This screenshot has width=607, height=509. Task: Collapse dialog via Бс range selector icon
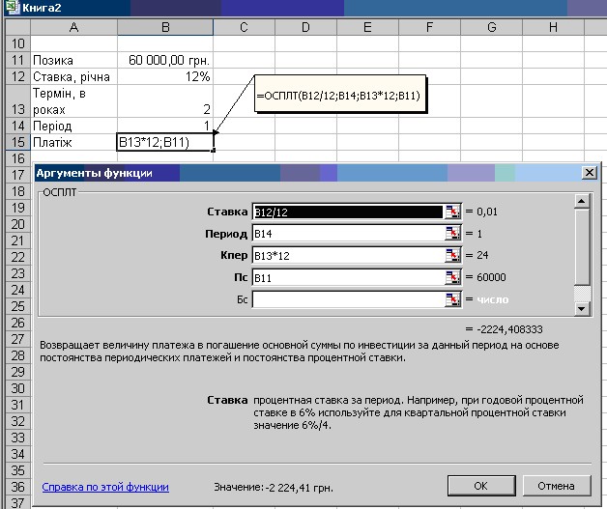452,299
